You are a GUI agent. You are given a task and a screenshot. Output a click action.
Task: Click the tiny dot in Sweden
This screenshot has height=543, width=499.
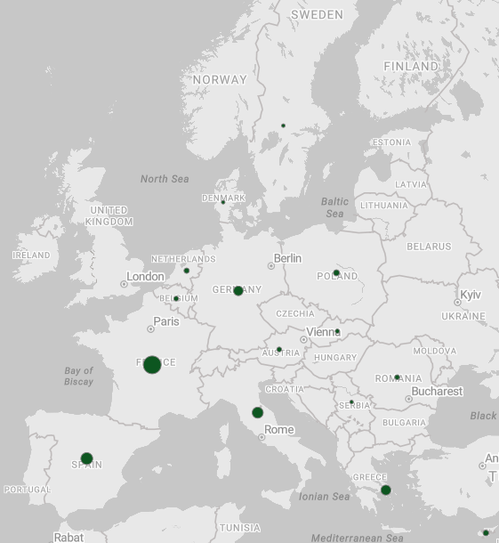(x=283, y=126)
